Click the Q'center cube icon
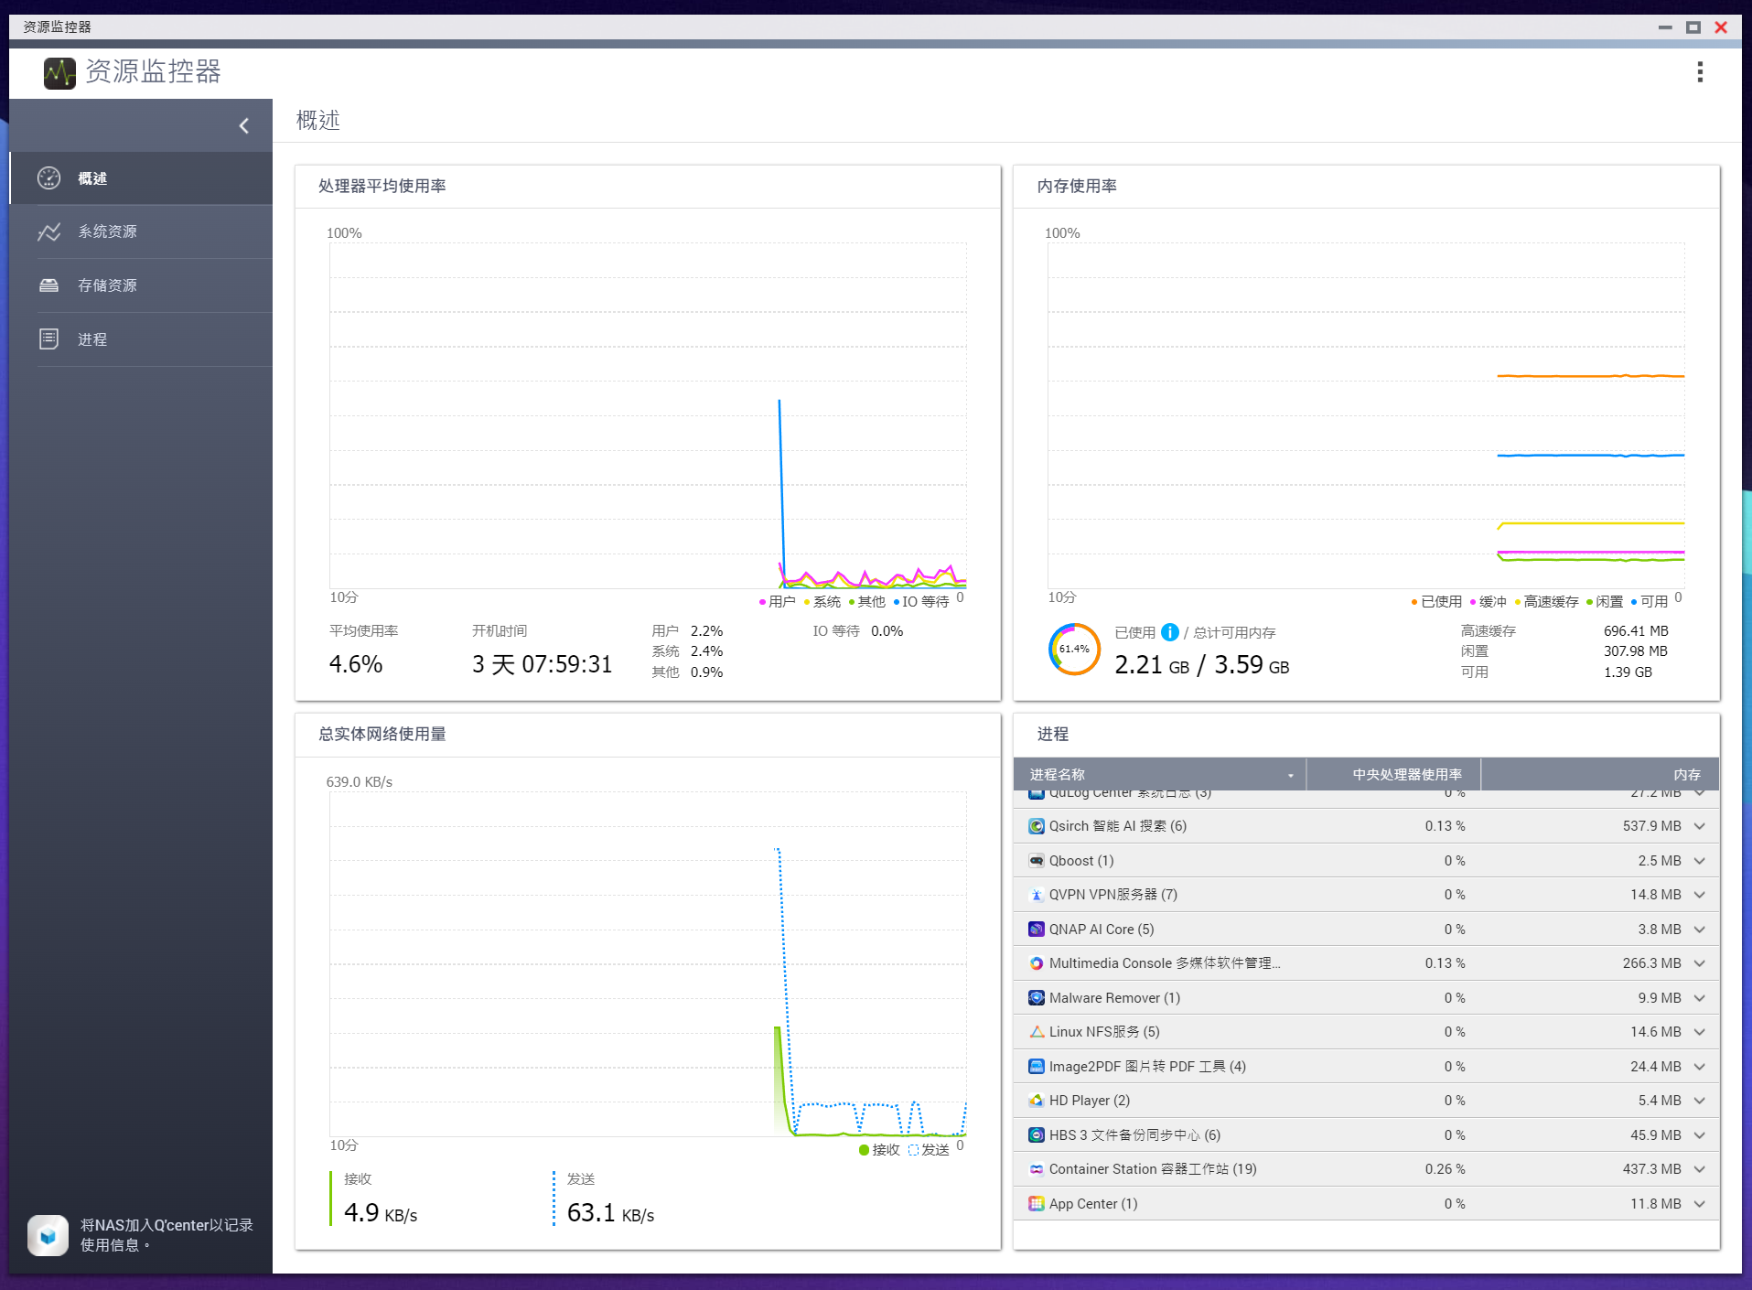 48,1235
